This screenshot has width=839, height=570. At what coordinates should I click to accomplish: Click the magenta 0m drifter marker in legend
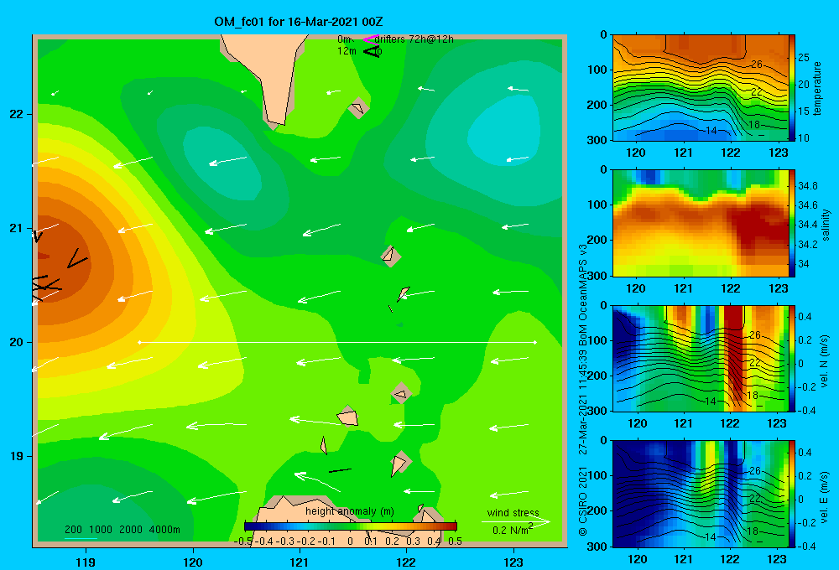370,39
